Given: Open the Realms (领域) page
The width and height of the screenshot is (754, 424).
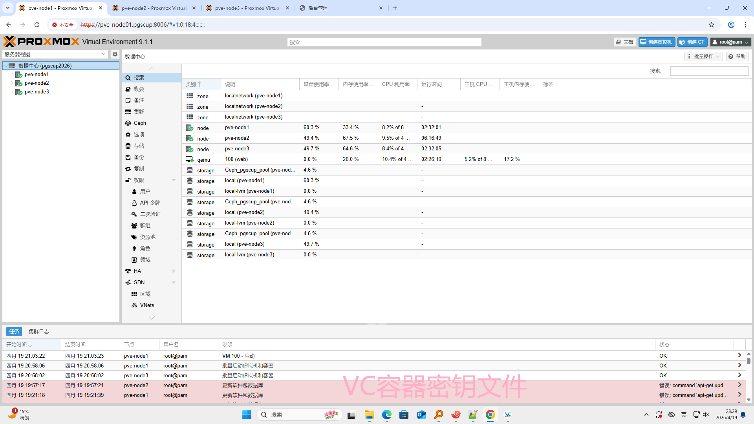Looking at the screenshot, I should tap(145, 260).
